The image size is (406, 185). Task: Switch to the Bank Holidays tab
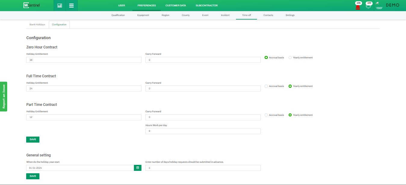[x=37, y=24]
